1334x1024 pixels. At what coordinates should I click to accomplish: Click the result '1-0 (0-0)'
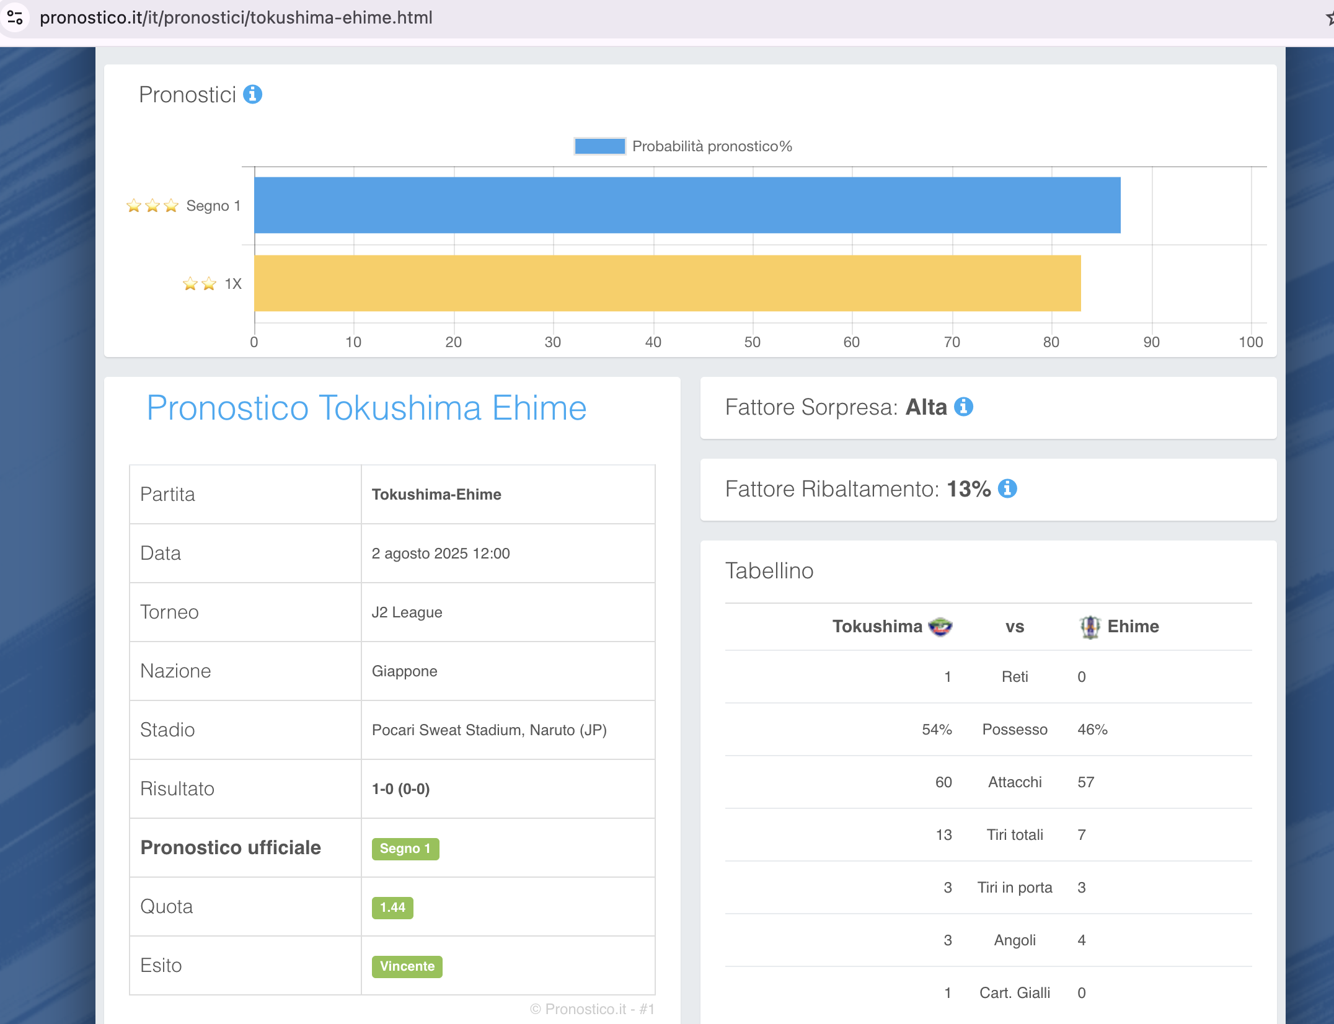pos(400,789)
